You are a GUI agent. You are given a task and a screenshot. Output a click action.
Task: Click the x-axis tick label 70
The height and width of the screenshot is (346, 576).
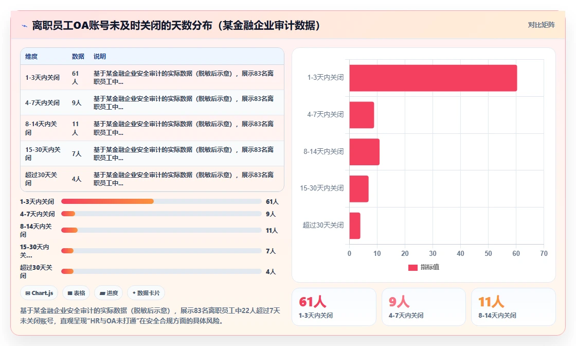544,253
